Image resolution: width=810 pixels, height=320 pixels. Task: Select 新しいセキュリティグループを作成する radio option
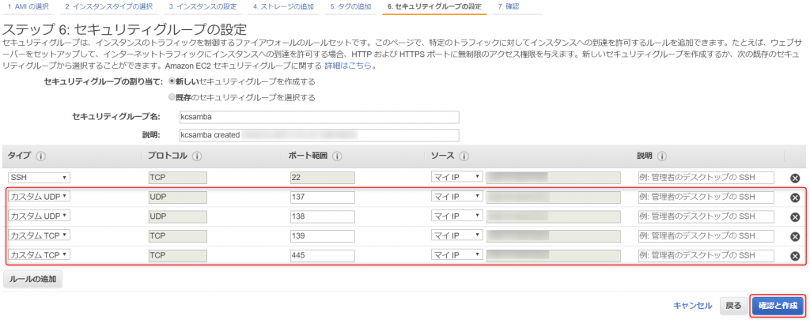[x=172, y=81]
